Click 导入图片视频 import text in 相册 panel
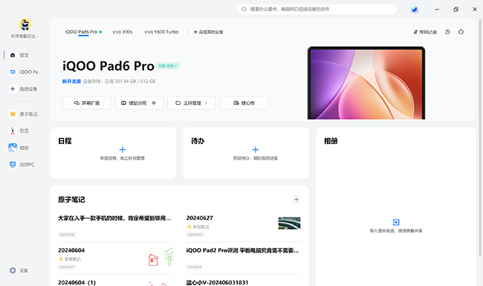This screenshot has width=483, height=286. (x=396, y=230)
